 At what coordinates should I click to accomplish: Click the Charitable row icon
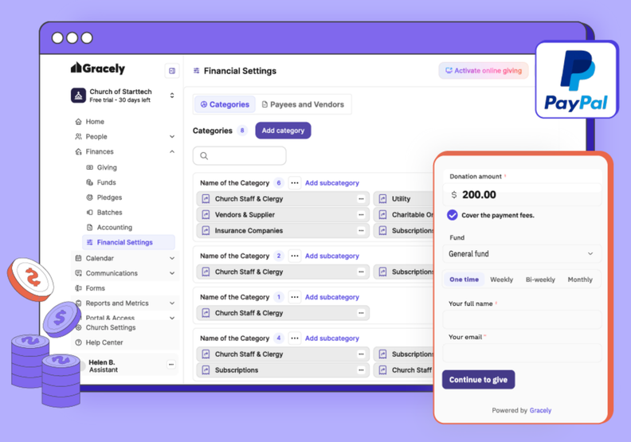point(382,215)
